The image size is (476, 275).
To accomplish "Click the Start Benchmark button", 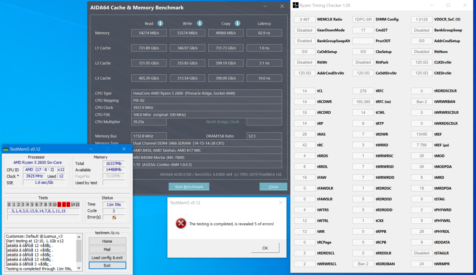I will [x=189, y=187].
